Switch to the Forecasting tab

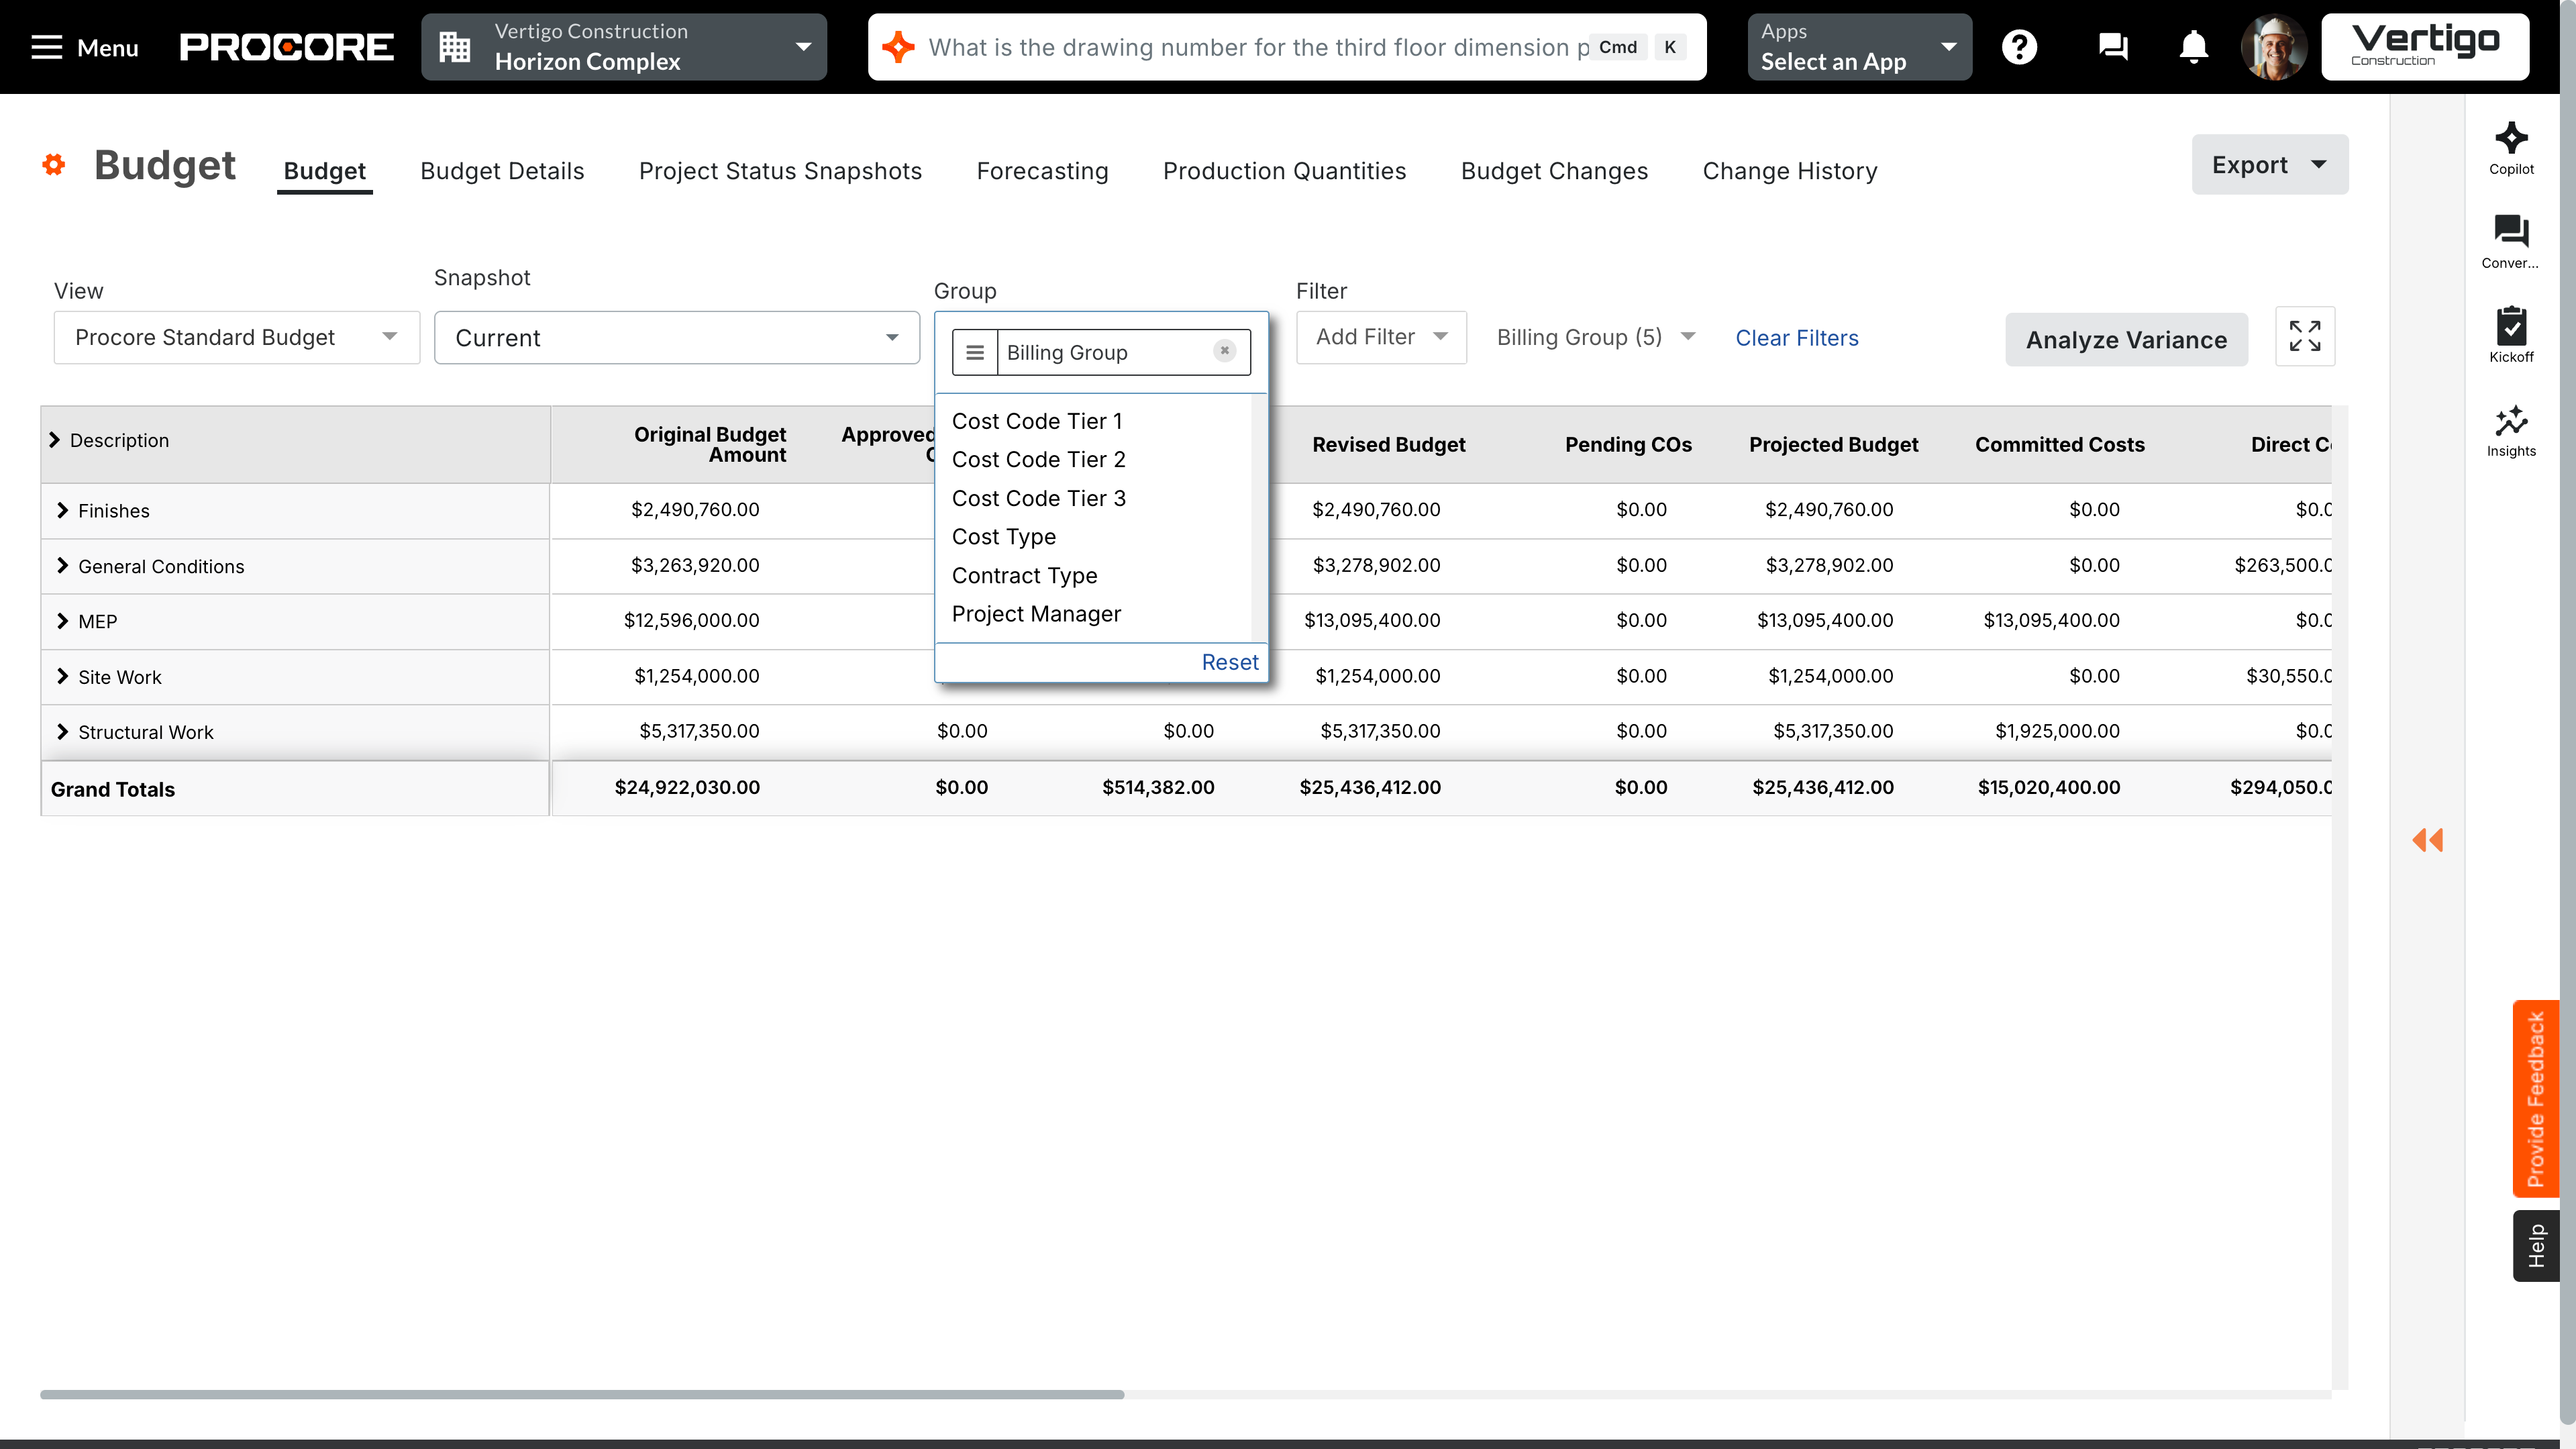point(1042,171)
